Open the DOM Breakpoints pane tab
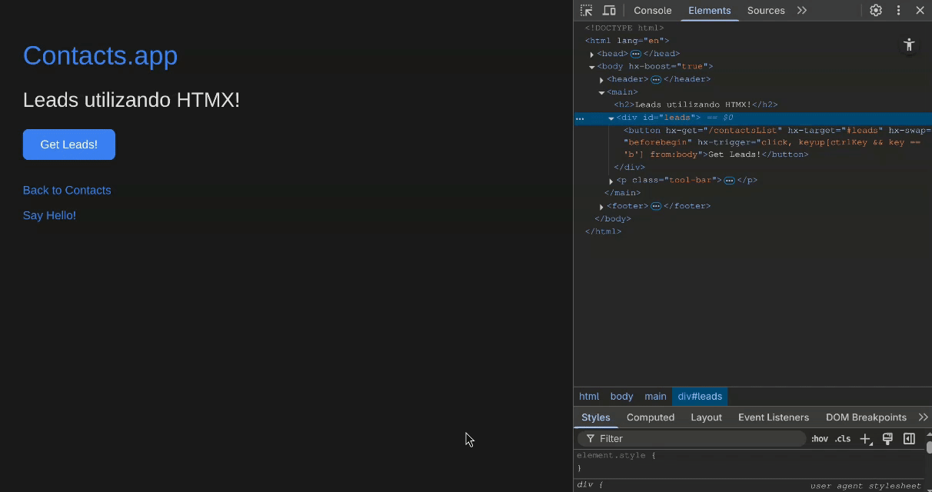932x492 pixels. [866, 417]
